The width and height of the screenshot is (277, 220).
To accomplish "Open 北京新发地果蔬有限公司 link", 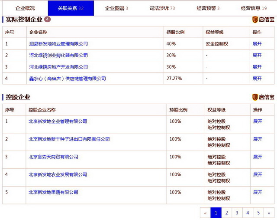I will click(53, 192).
